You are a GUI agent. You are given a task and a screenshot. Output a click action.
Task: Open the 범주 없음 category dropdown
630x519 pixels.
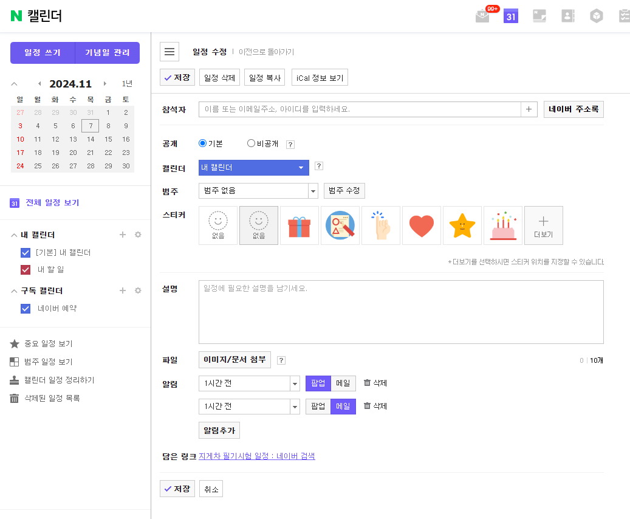point(258,190)
